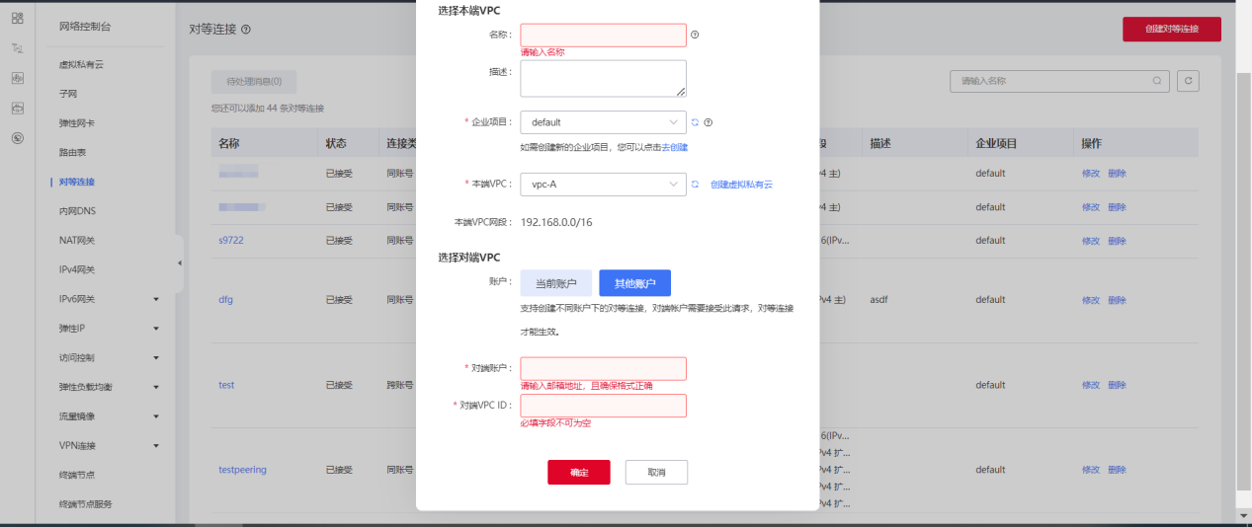Screen dimensions: 1252x527
Task: Open the 本端VPC vpc-A dropdown
Action: point(603,184)
